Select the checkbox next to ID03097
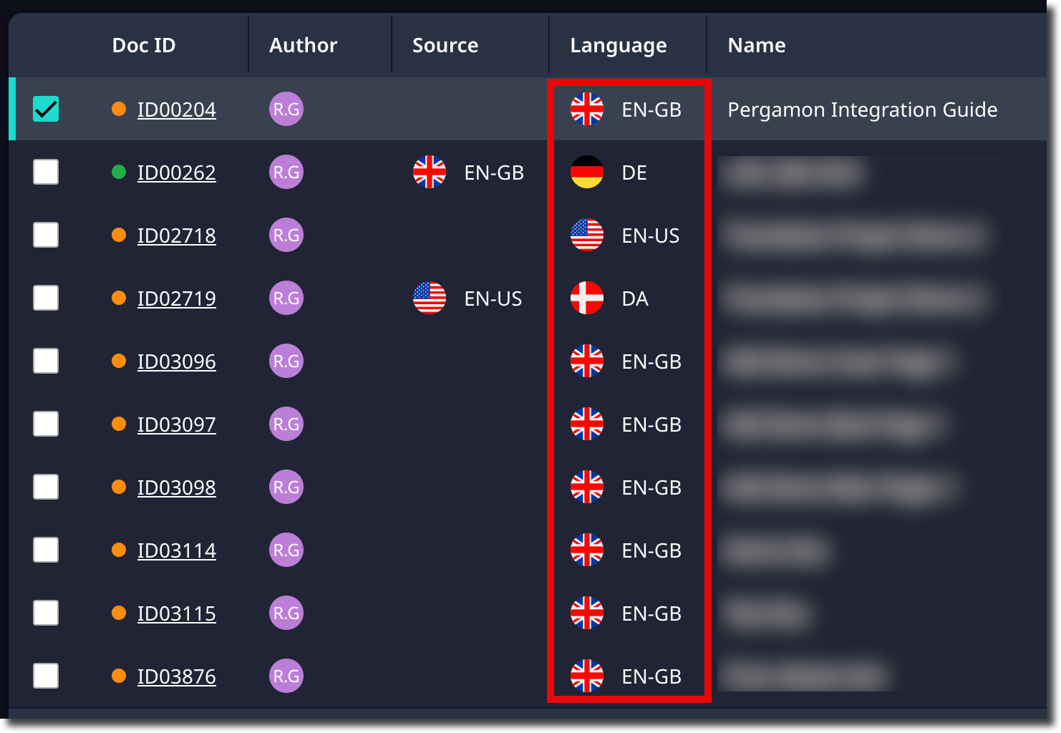This screenshot has height=733, width=1061. [x=46, y=424]
